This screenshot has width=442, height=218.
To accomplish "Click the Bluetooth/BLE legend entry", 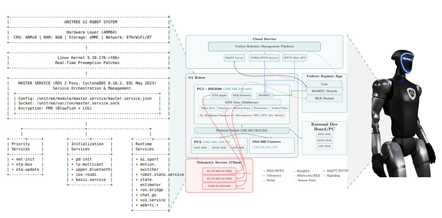I will pos(306,175).
